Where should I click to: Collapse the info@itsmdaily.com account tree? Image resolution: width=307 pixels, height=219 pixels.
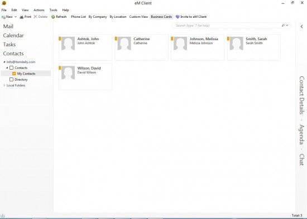pos(4,62)
